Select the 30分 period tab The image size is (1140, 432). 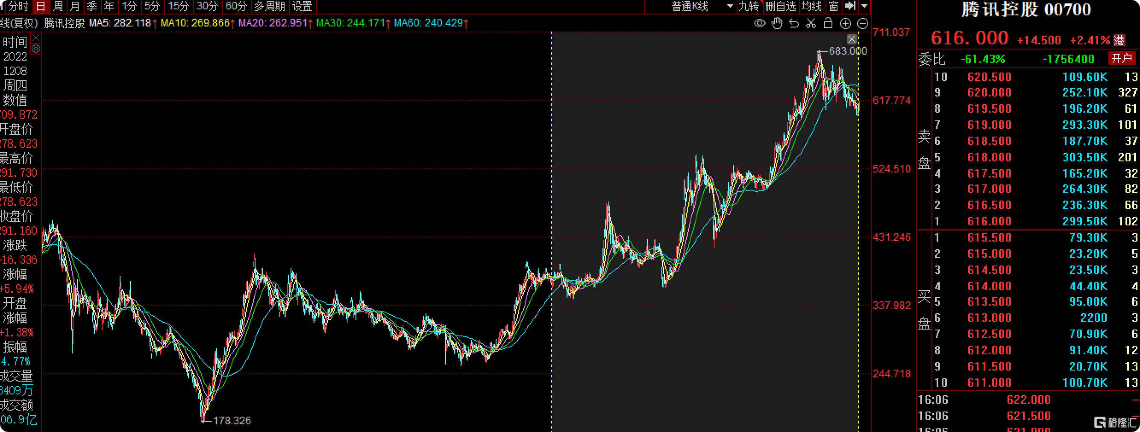[x=207, y=6]
